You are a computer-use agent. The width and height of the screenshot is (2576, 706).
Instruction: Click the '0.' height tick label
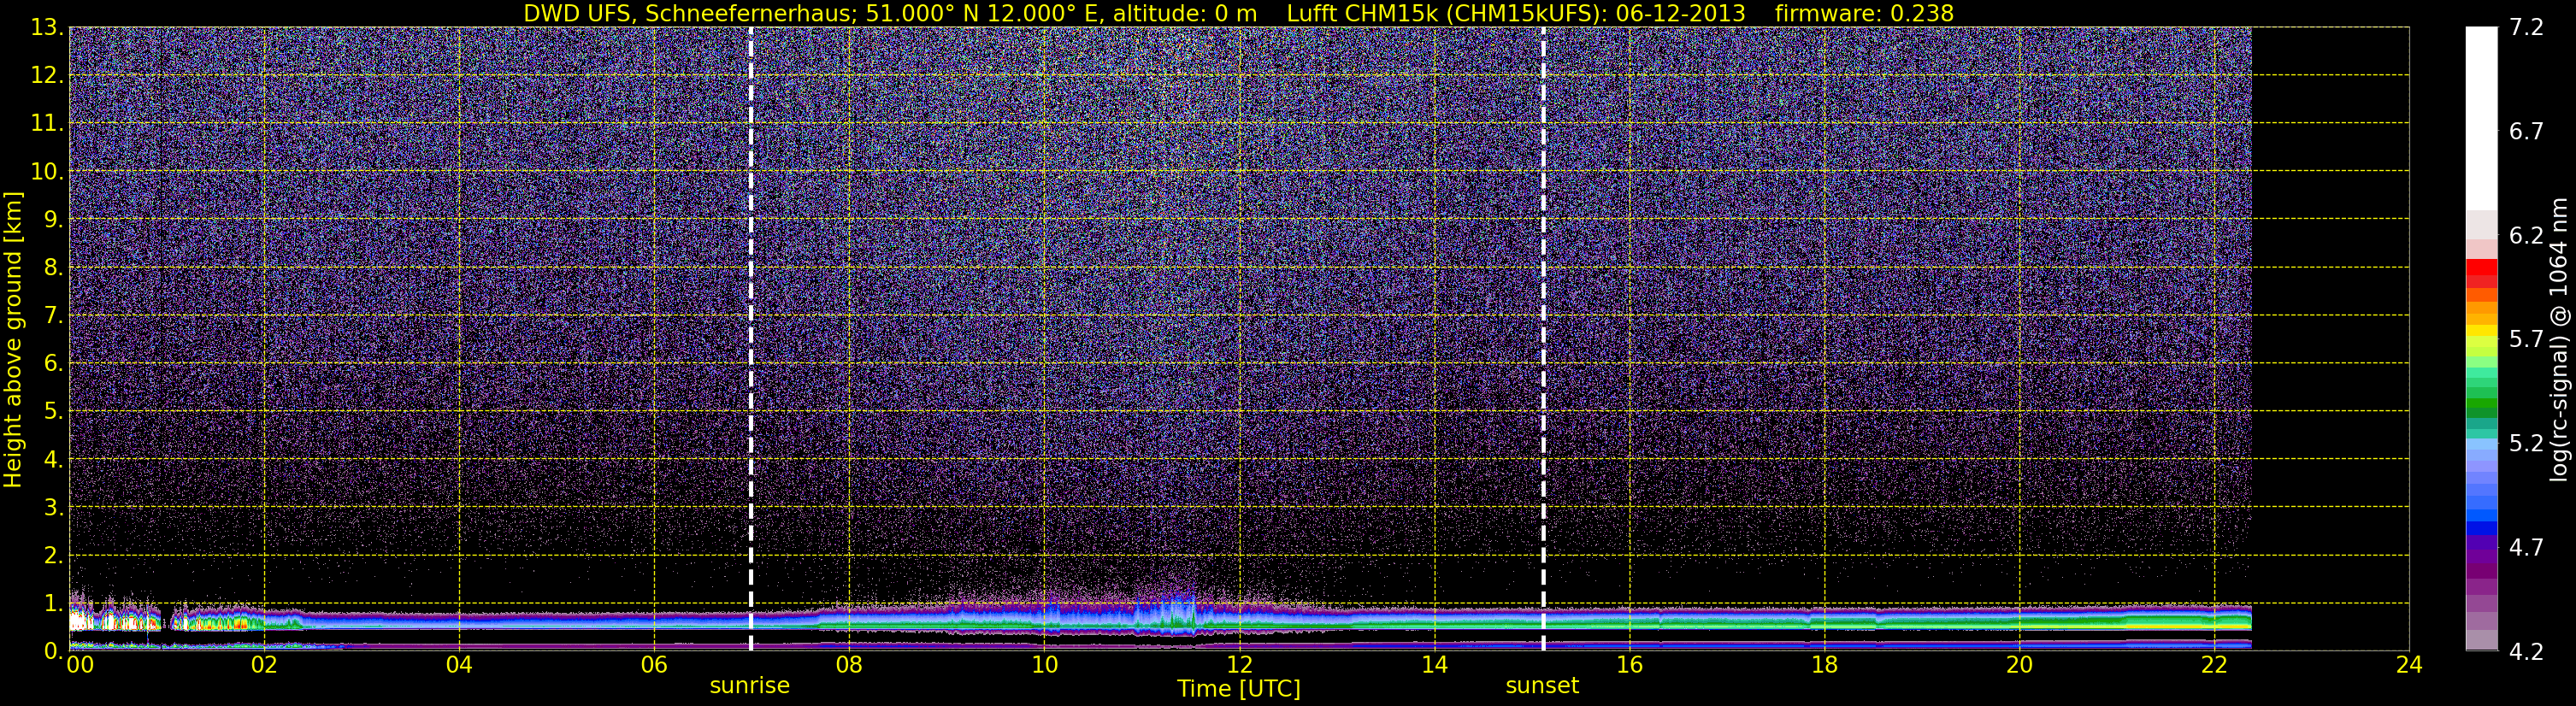[53, 651]
